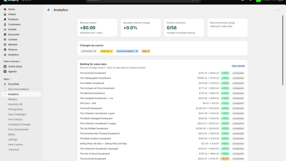Navigate to Pricing Rules
The height and width of the screenshot is (161, 286).
tap(15, 109)
